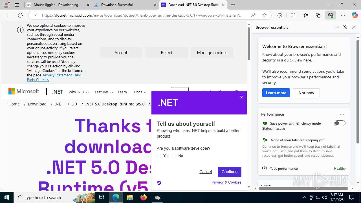The height and width of the screenshot is (203, 361).
Task: Click the address bar URL
Action: (143, 15)
